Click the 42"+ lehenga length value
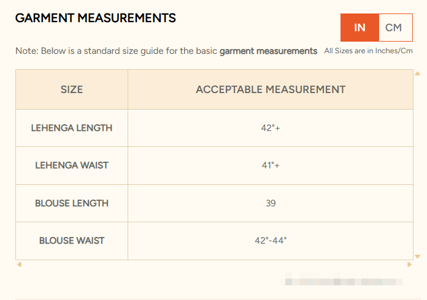This screenshot has width=427, height=300. 271,128
